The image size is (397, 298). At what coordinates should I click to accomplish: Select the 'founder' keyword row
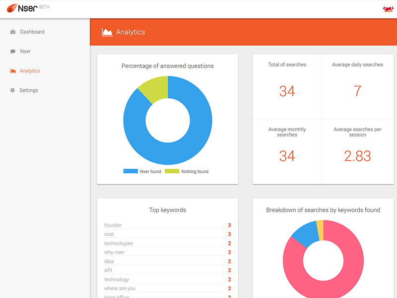[x=168, y=225]
